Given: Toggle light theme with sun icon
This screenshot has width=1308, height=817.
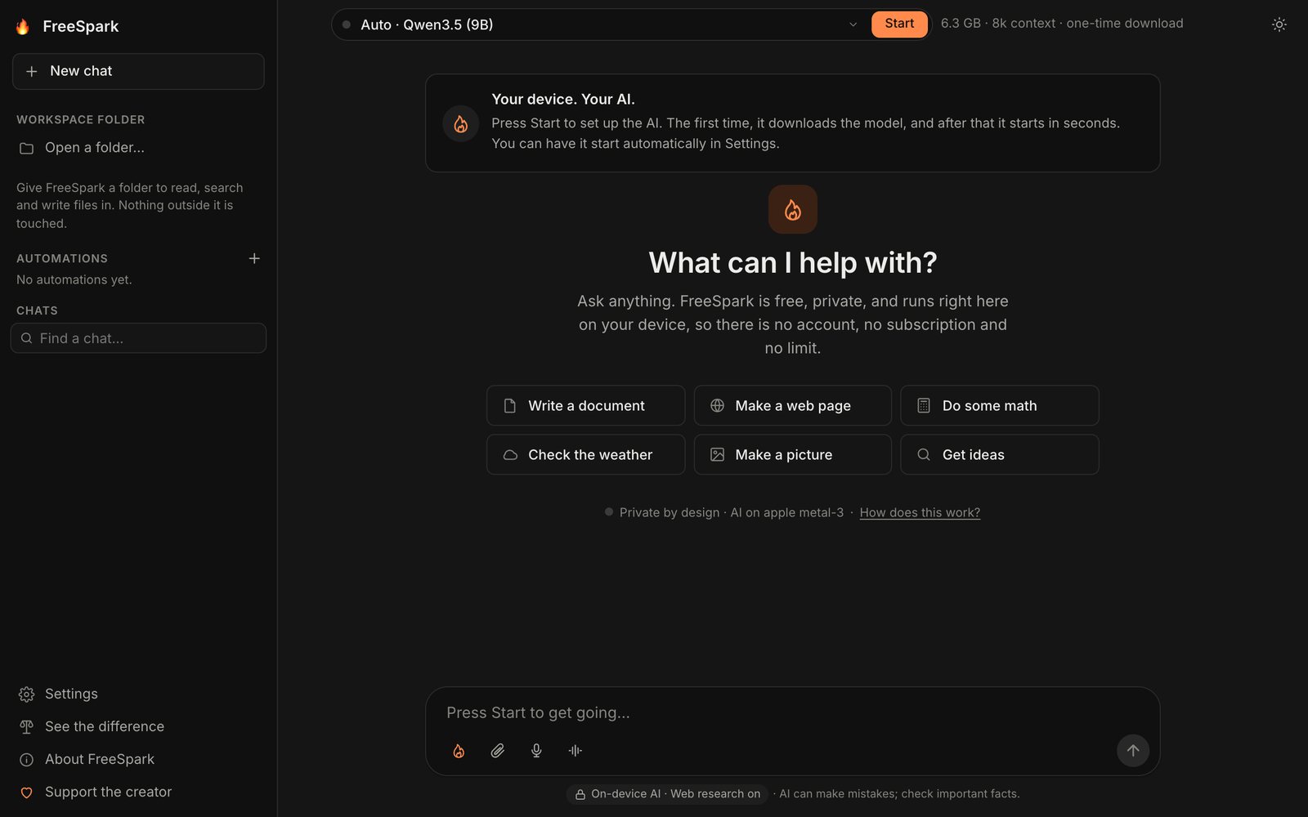Looking at the screenshot, I should coord(1279,25).
